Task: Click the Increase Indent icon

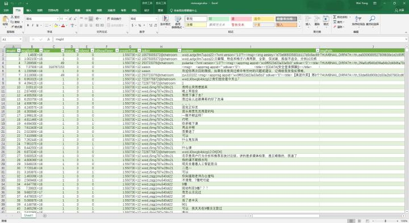Action: click(x=102, y=26)
